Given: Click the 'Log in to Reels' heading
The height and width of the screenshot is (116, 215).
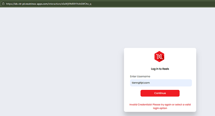Looking at the screenshot, I should pos(160,69).
